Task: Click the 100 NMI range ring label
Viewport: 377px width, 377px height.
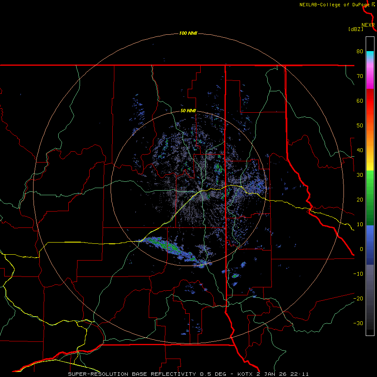Action: click(x=188, y=33)
